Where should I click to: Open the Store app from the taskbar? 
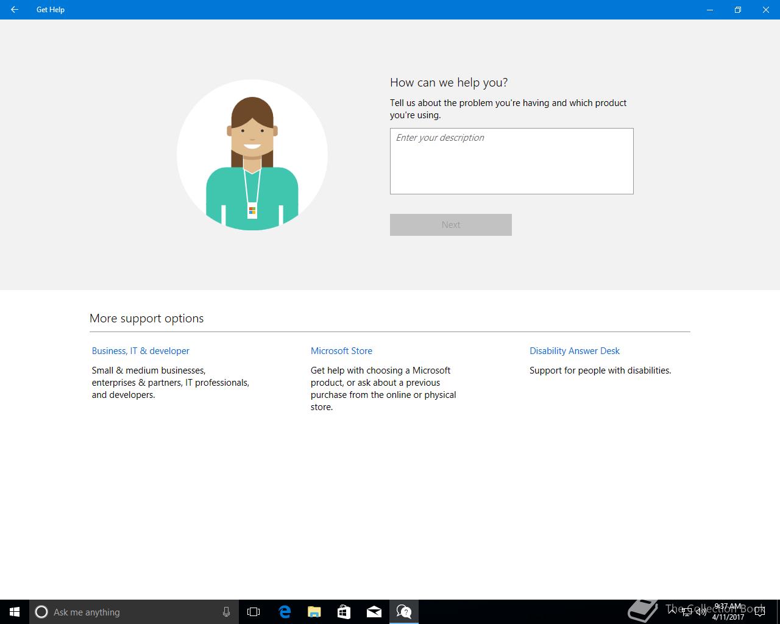point(344,612)
